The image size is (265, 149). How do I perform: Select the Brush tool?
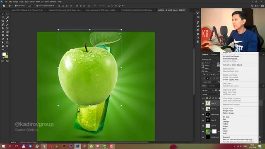click(x=7, y=25)
